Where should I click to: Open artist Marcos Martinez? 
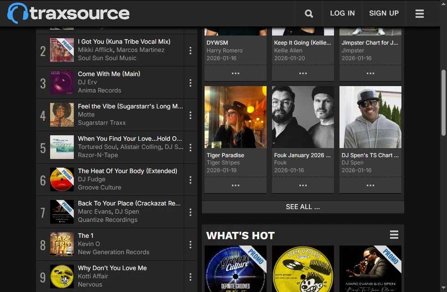pos(140,50)
